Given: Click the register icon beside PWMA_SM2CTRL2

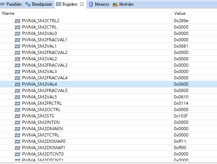Looking at the screenshot, I should [x=17, y=21].
